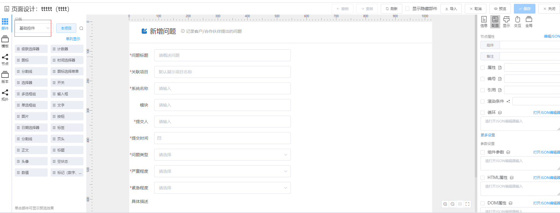Select the 时间选择器 component
The image size is (560, 213).
point(67,60)
